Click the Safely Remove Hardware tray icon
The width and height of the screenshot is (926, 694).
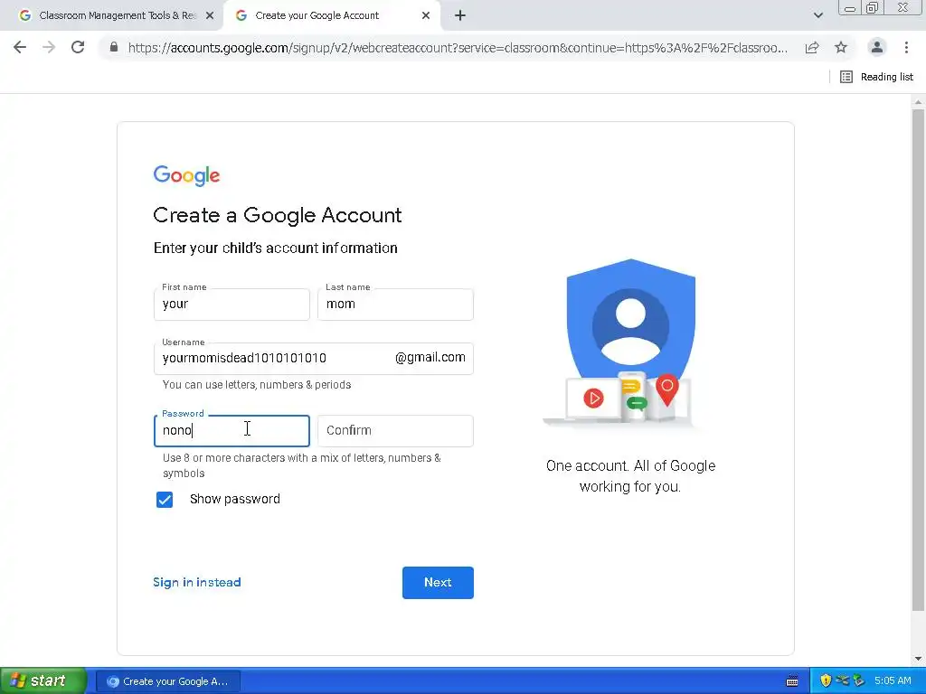[858, 680]
